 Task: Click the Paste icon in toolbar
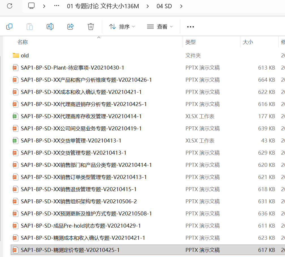[30, 27]
